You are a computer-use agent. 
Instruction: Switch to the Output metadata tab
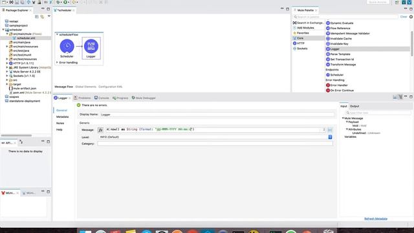click(354, 106)
